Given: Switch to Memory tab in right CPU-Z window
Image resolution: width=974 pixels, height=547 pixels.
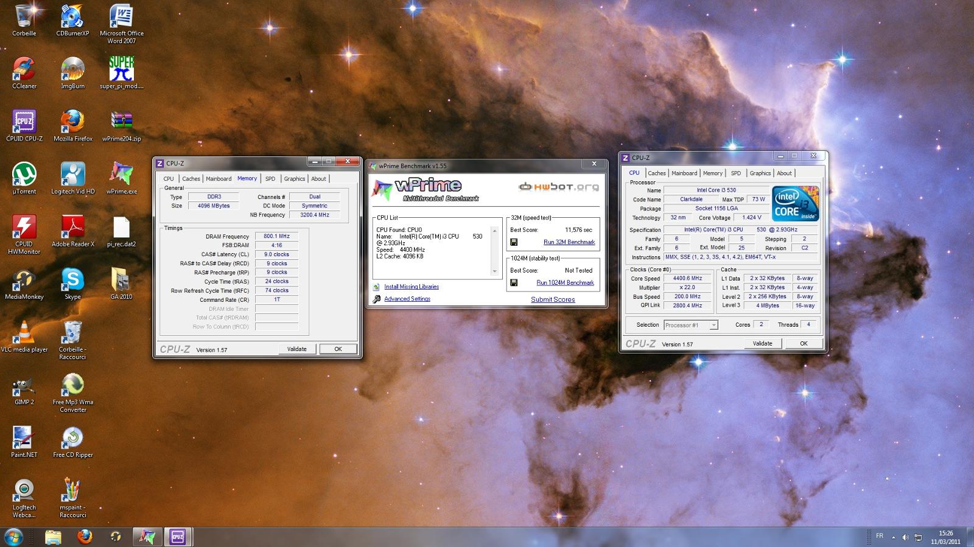Looking at the screenshot, I should coord(713,173).
